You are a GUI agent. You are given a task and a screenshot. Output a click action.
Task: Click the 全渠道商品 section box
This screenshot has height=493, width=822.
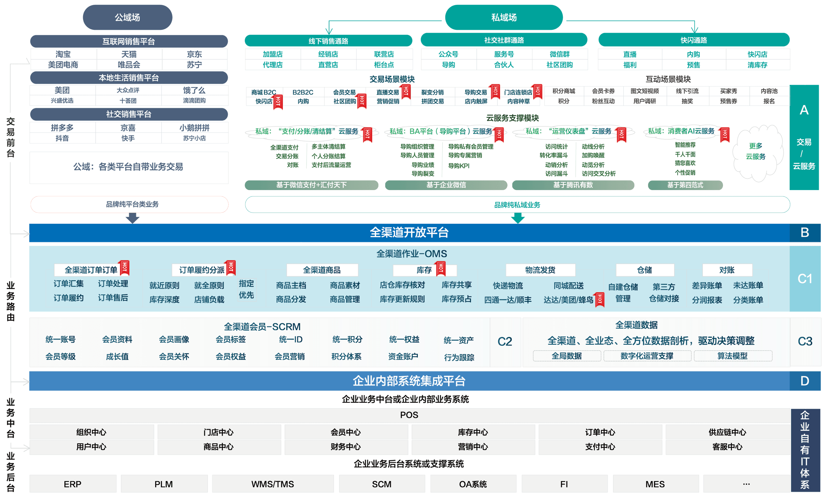322,270
